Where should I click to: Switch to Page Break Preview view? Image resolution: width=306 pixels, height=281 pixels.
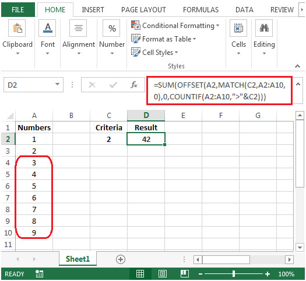[184, 274]
